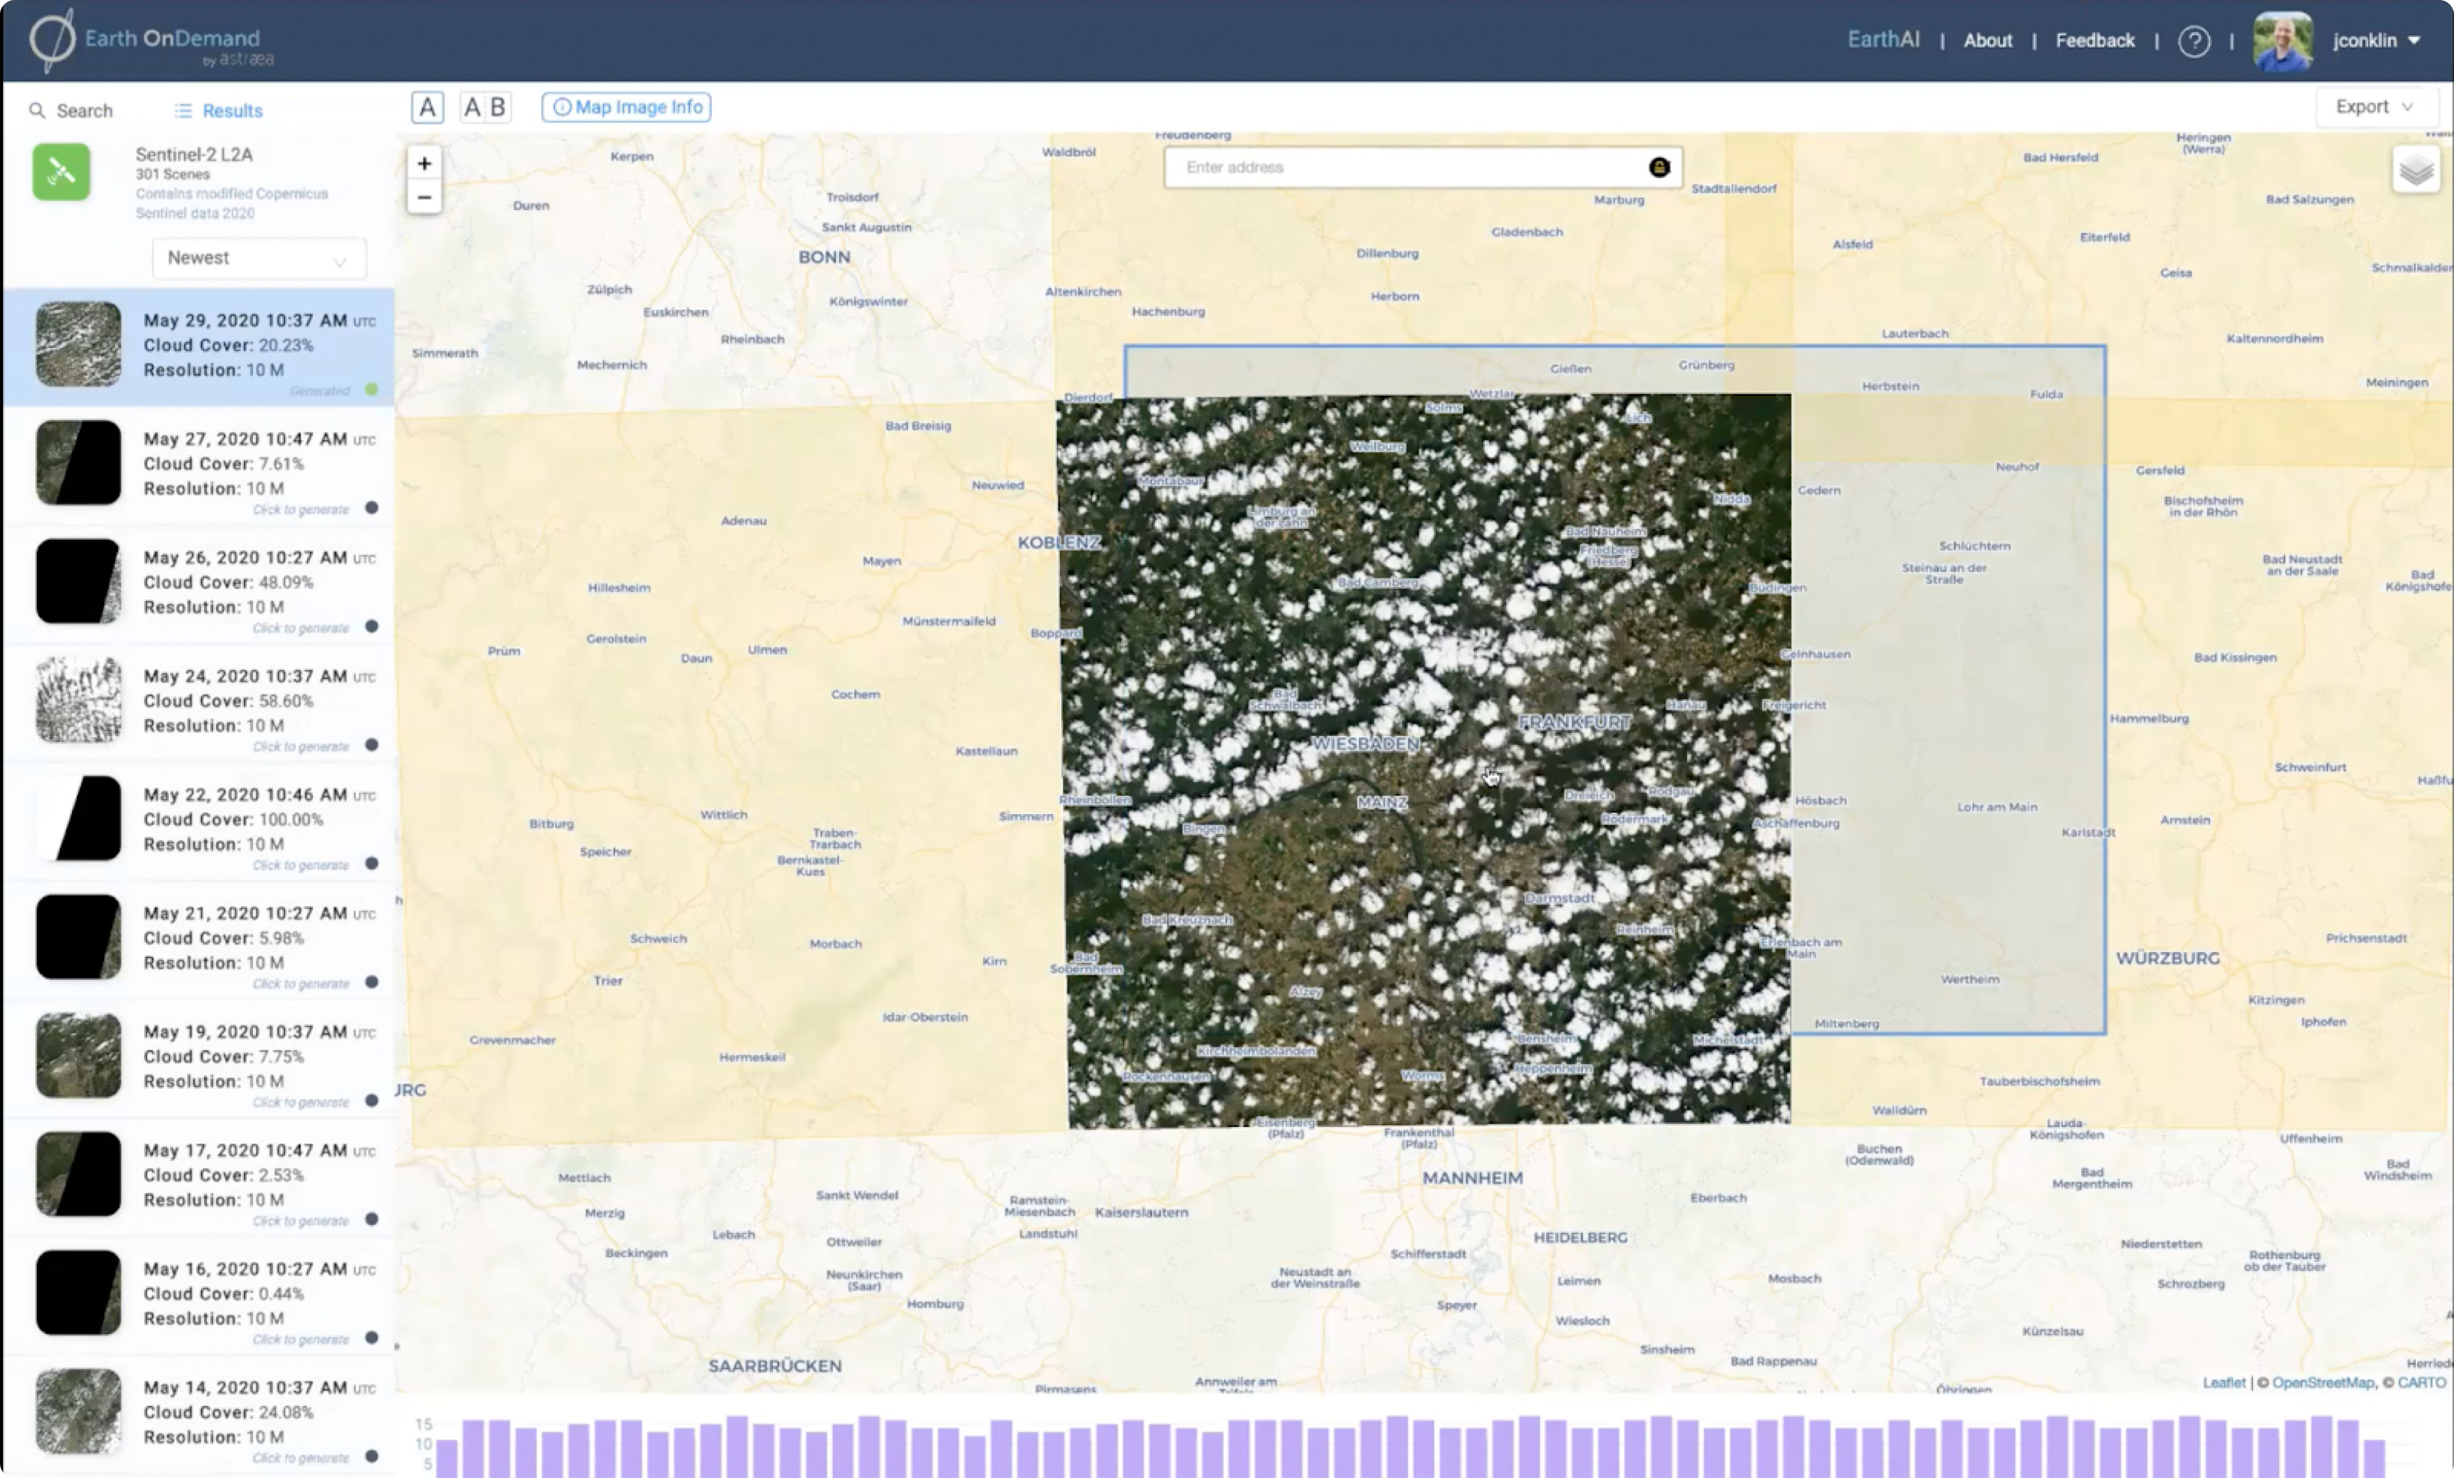This screenshot has height=1478, width=2454.
Task: Select the Feedback menu item
Action: click(x=2094, y=41)
